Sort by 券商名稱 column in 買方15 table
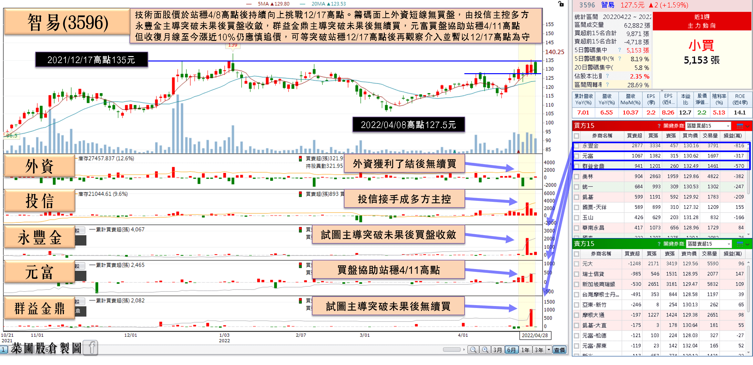 pyautogui.click(x=602, y=136)
